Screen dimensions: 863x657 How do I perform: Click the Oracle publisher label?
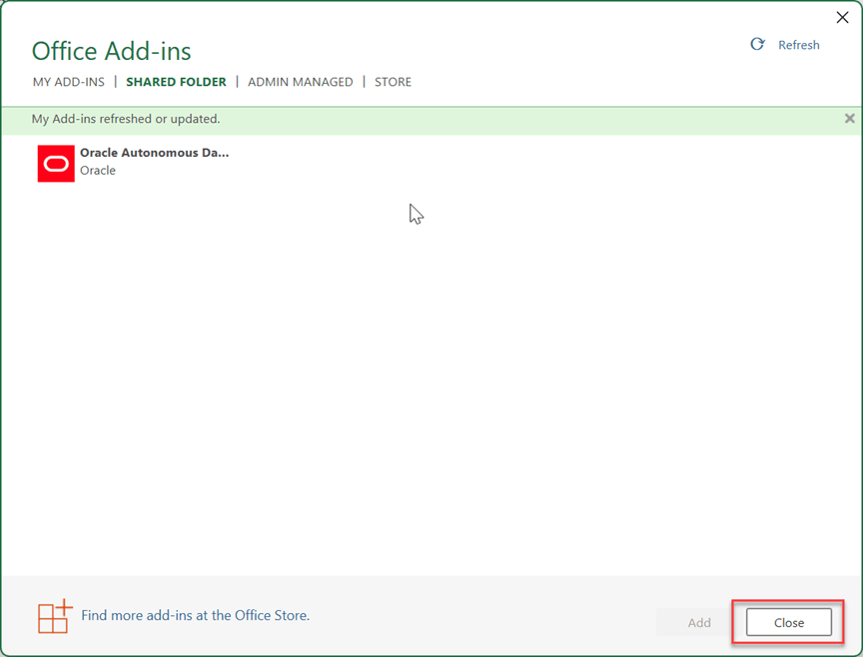coord(98,171)
